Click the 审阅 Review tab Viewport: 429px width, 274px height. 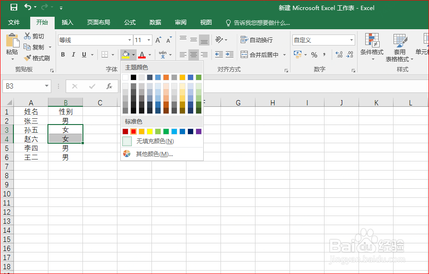[181, 22]
